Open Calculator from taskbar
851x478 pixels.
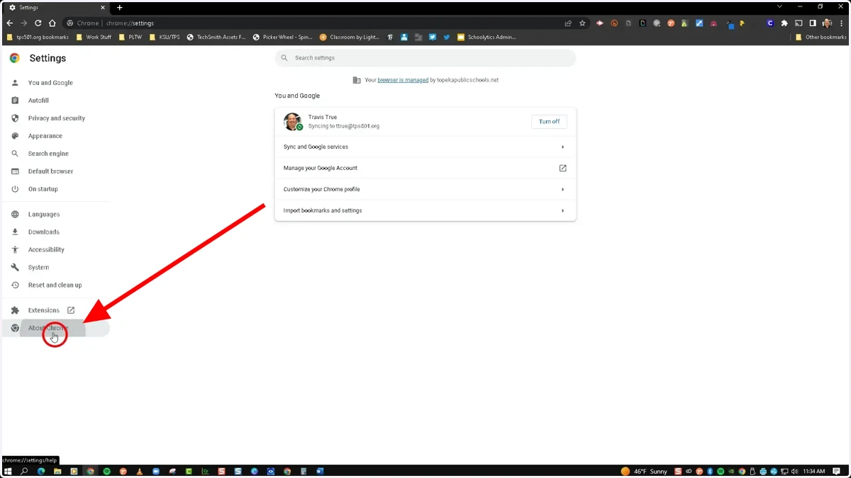pos(304,472)
